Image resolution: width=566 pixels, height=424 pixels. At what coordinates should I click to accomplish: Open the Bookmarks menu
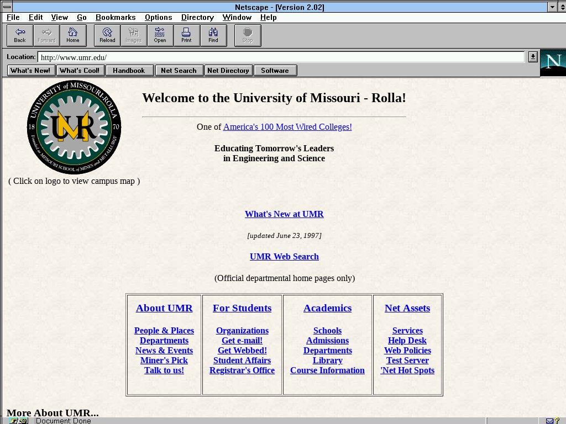point(116,18)
